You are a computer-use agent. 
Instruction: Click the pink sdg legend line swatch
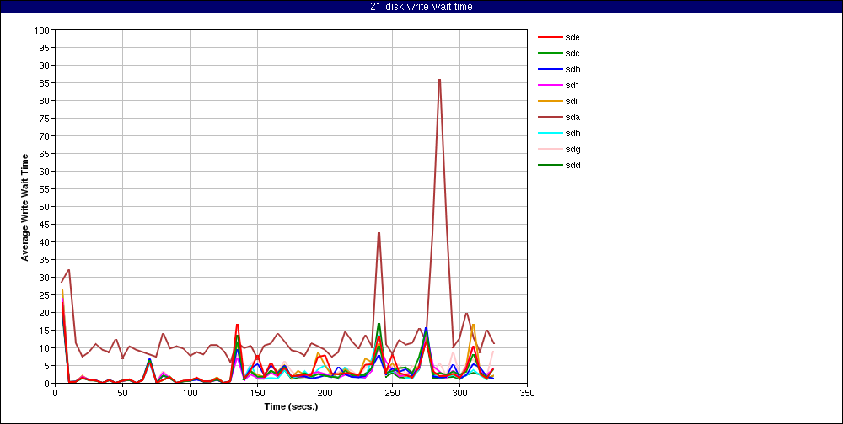point(550,149)
